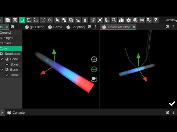The image size is (177, 132).
Task: Pop out the Console panel
Action: pos(167,113)
